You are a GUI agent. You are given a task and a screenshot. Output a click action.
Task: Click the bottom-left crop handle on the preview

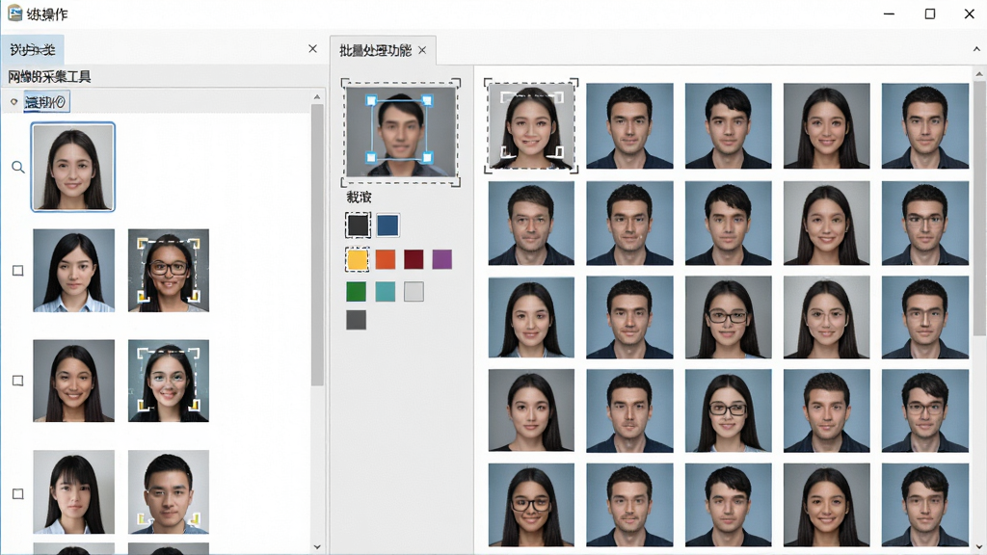(371, 157)
